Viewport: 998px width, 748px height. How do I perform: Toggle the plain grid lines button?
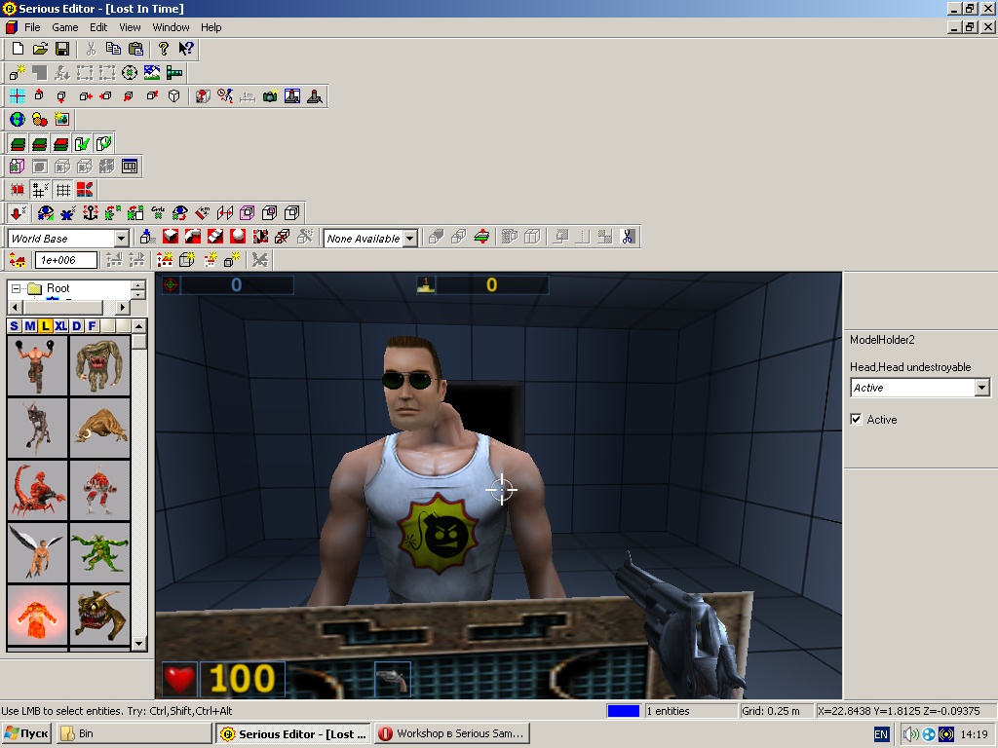pyautogui.click(x=62, y=190)
